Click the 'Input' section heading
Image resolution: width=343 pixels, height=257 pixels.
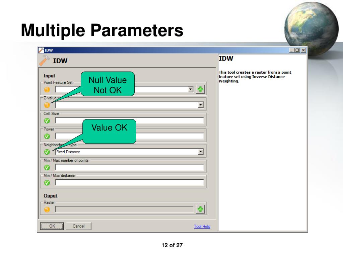(49, 76)
